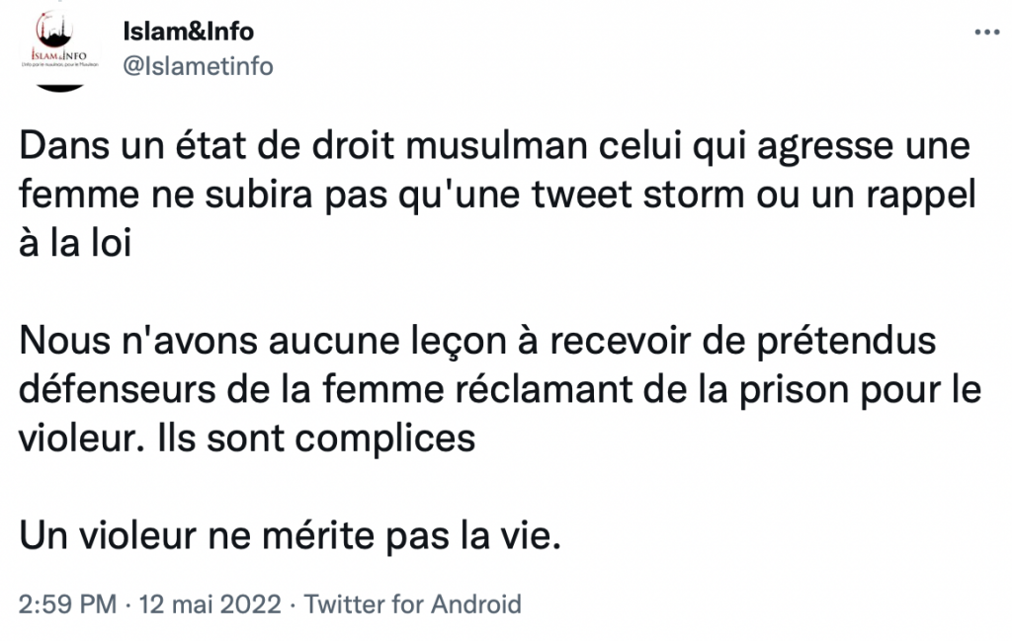Open the Islam&Info display name link

189,31
